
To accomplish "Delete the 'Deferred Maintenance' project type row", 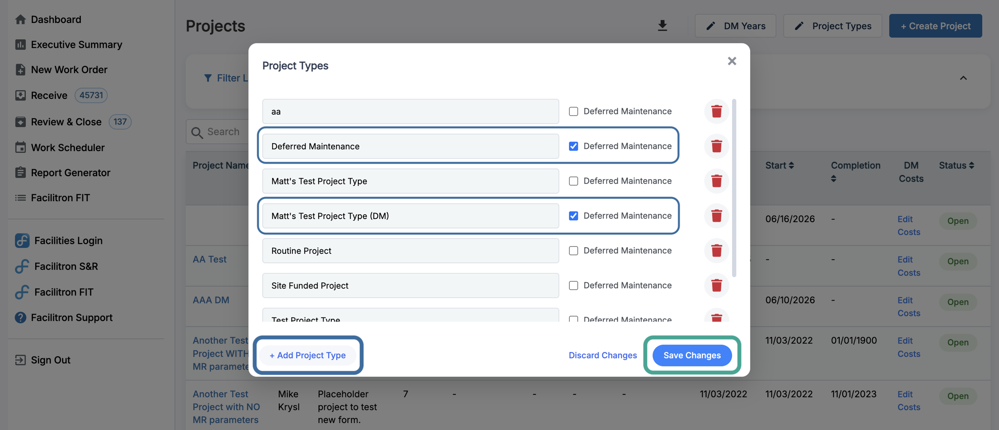I will [x=716, y=146].
